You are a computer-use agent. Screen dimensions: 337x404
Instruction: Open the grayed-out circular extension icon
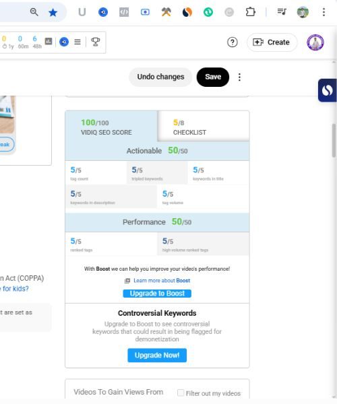click(x=229, y=12)
